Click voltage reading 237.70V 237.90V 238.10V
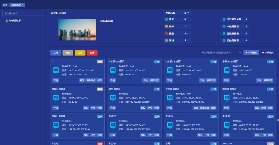 pyautogui.click(x=137, y=102)
